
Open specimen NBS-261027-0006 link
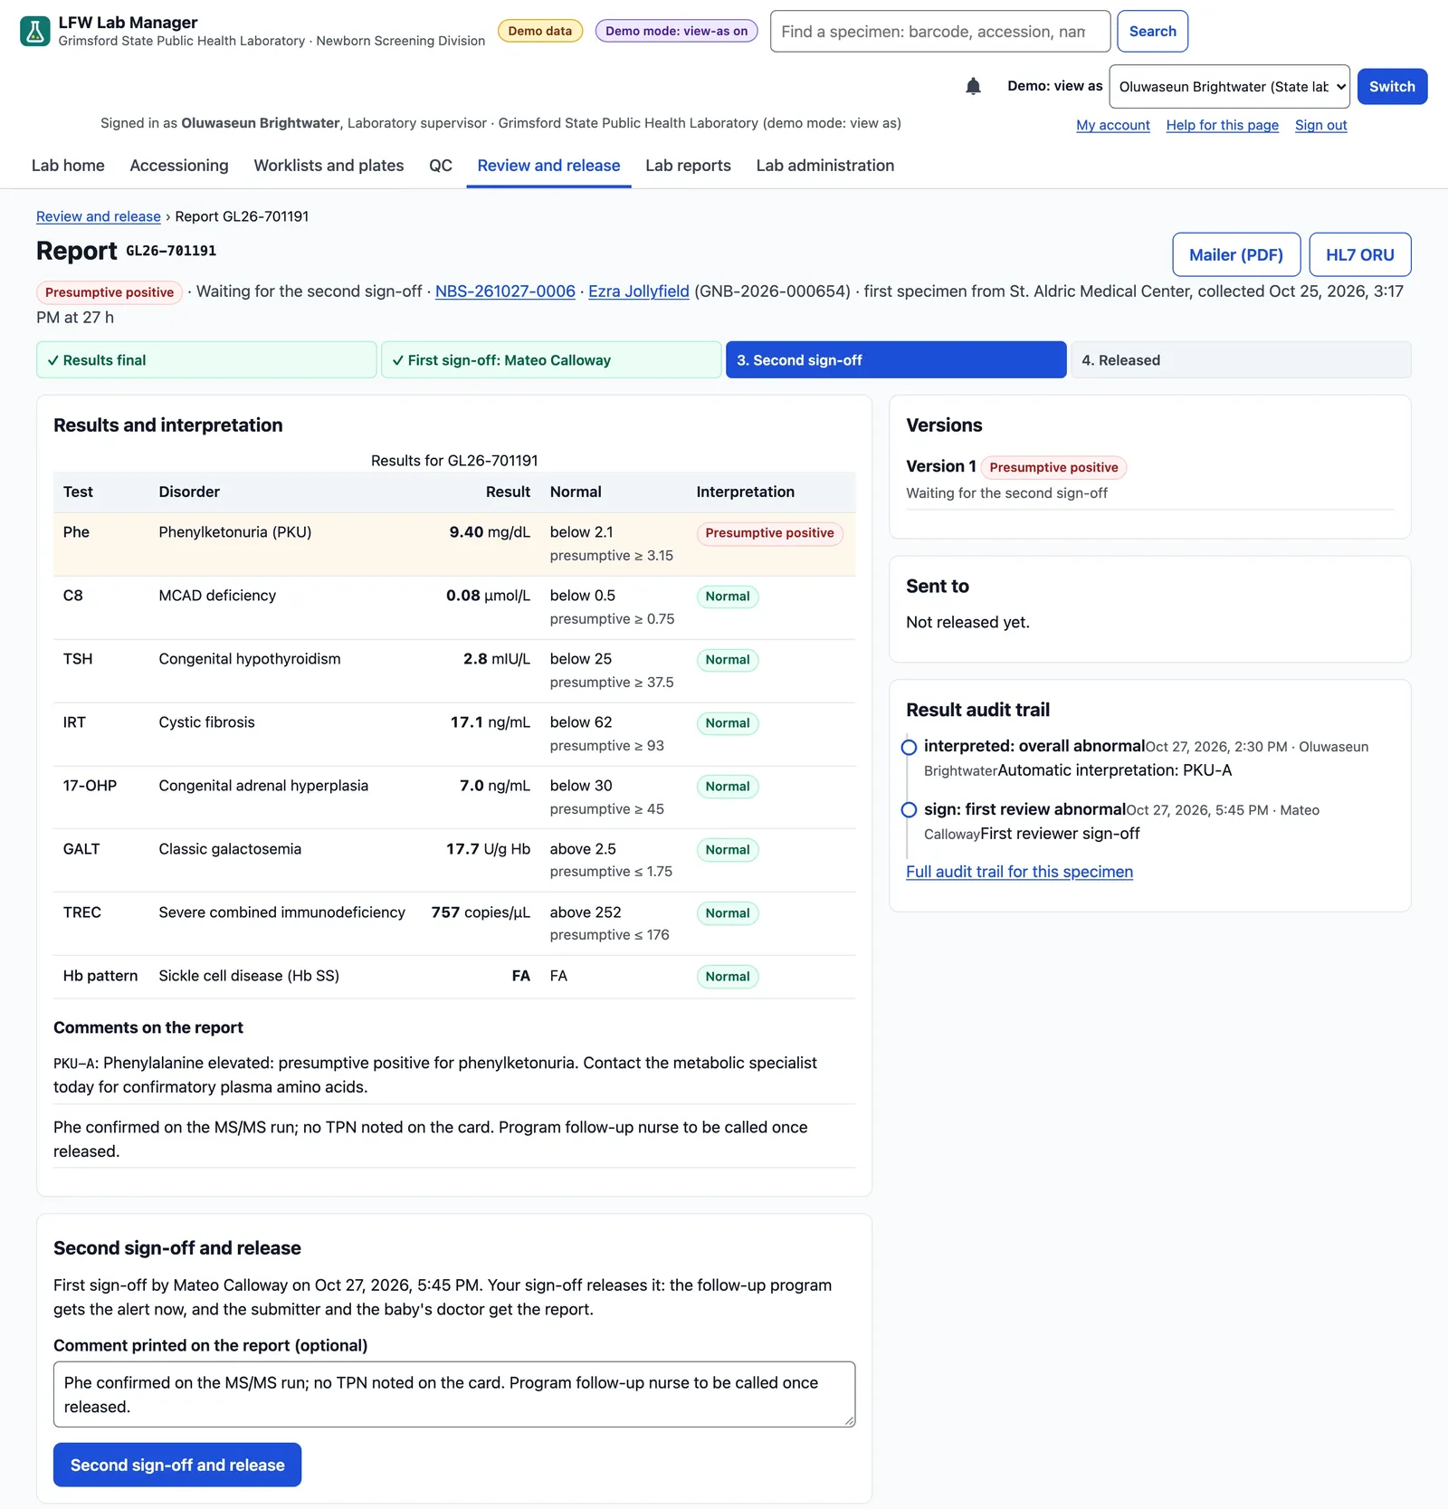click(x=505, y=291)
